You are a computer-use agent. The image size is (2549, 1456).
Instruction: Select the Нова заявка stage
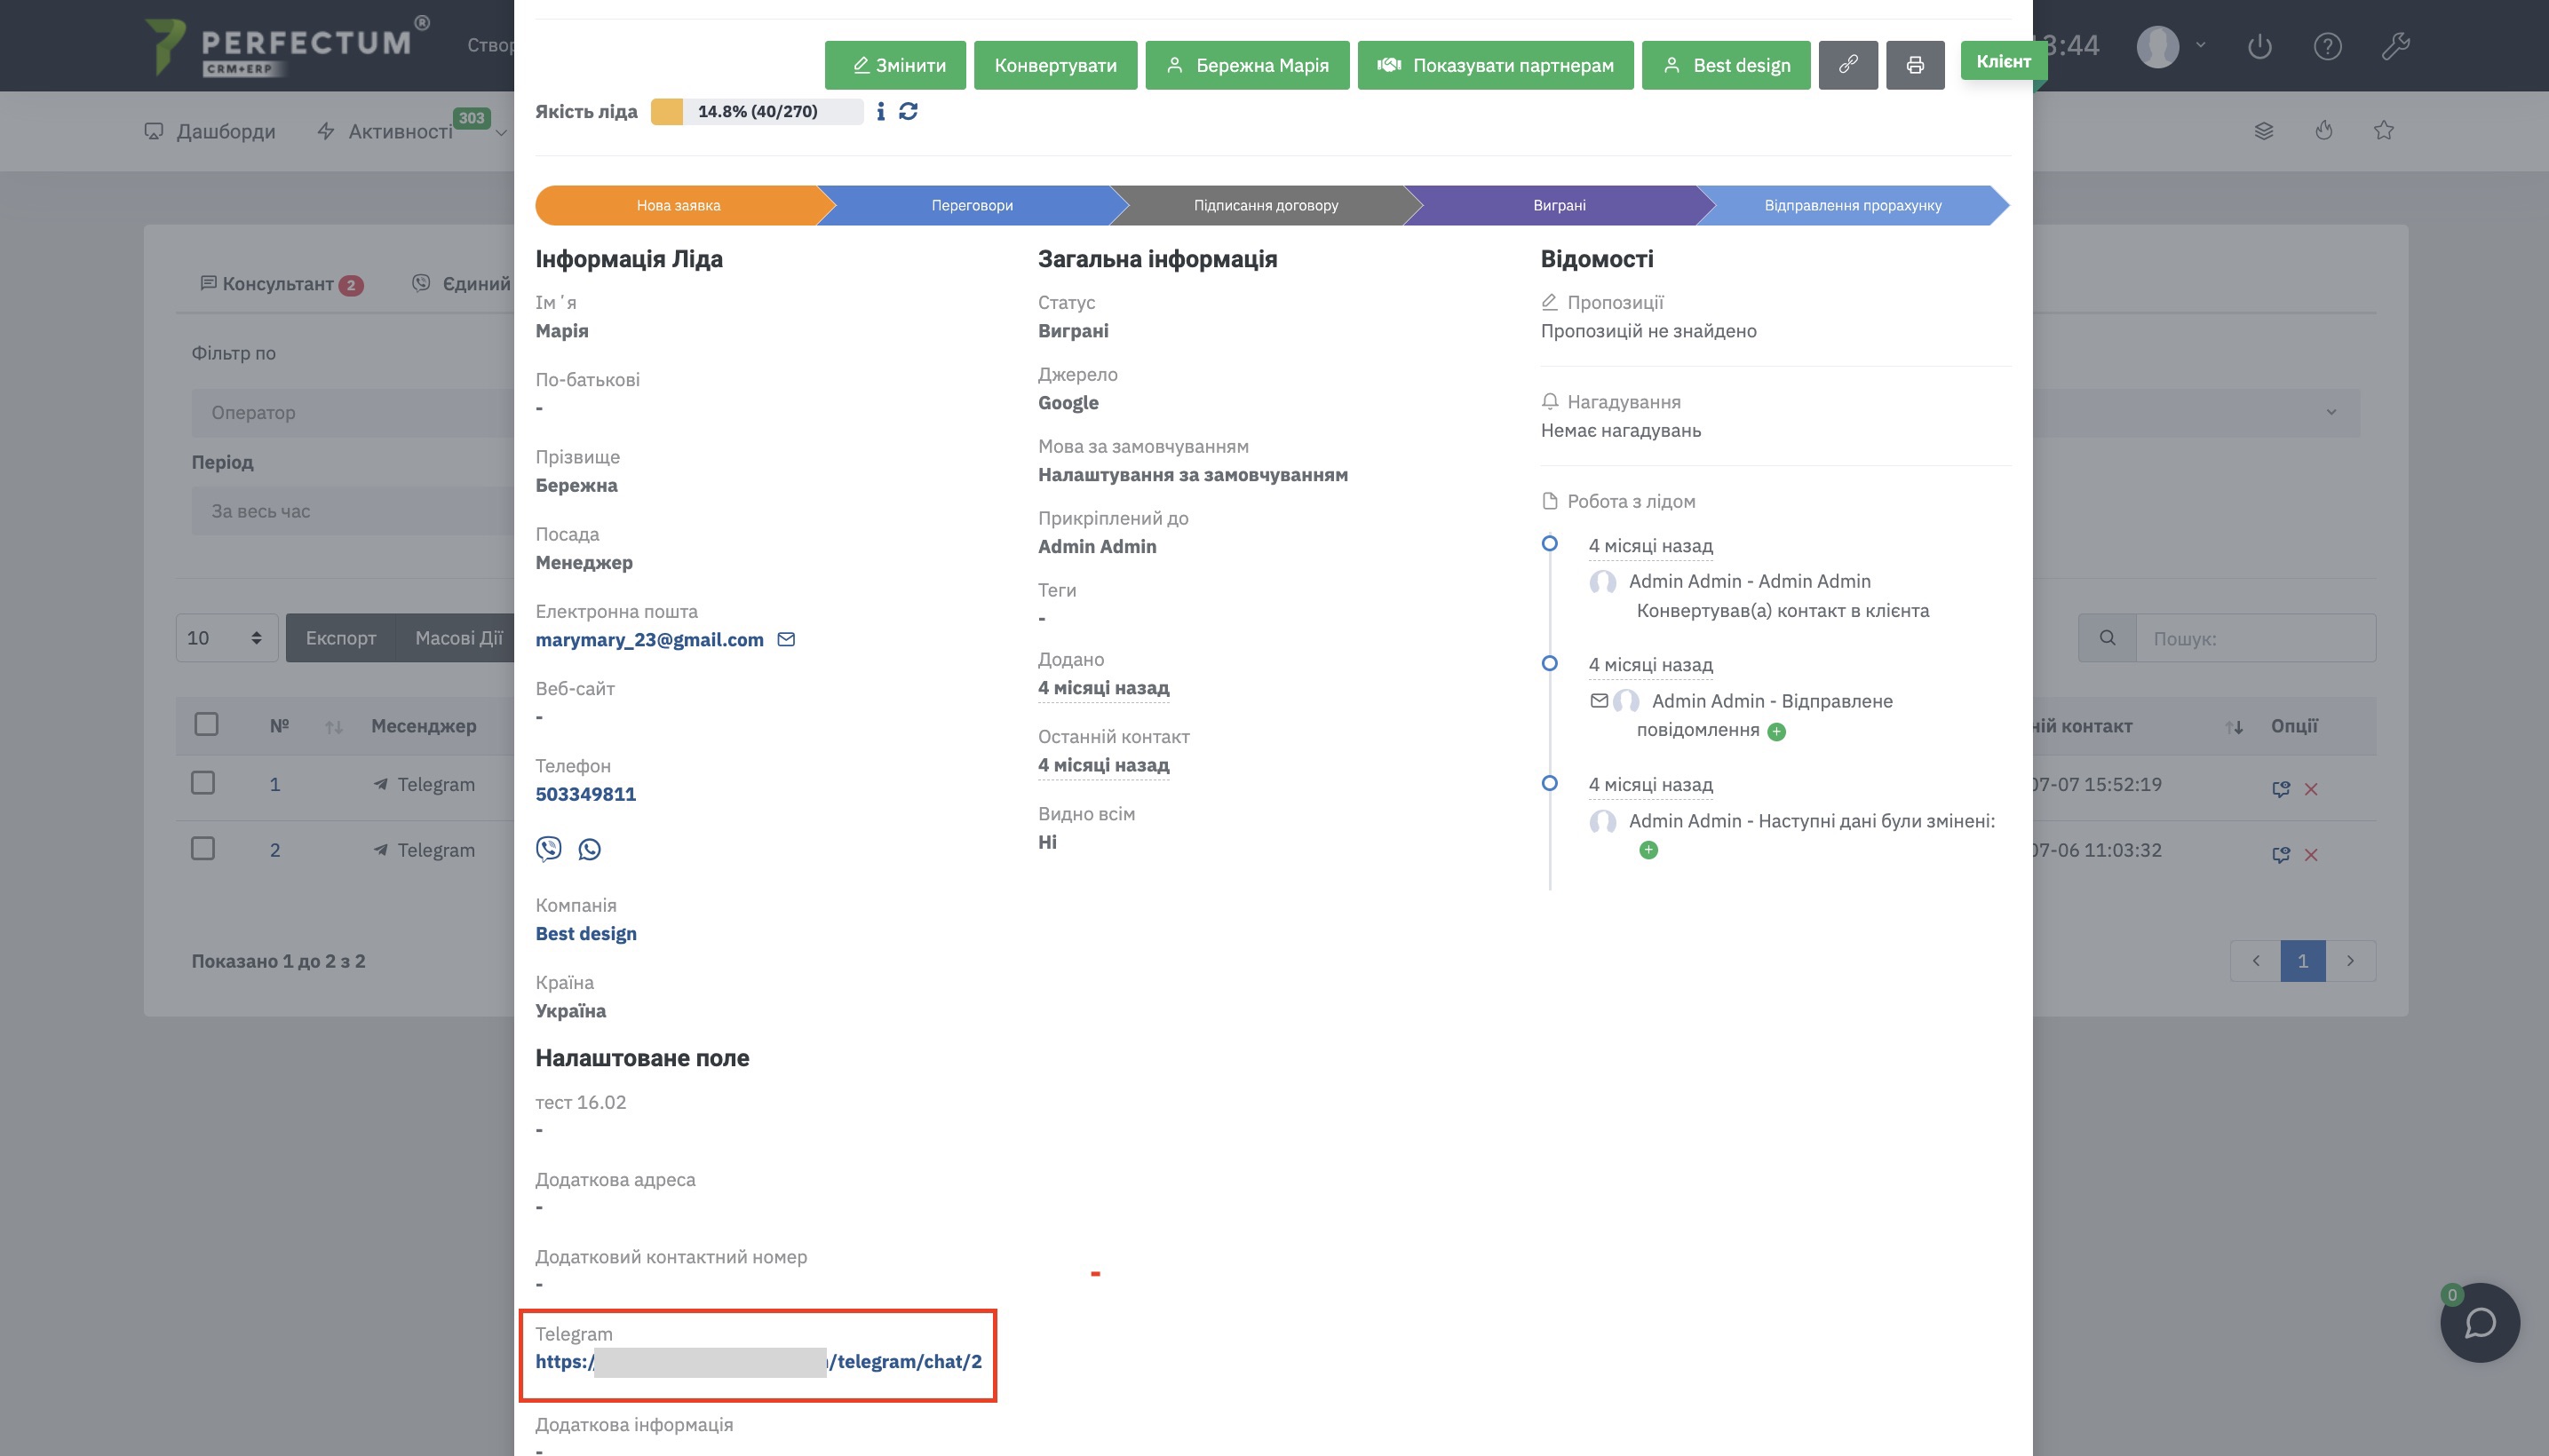point(679,205)
